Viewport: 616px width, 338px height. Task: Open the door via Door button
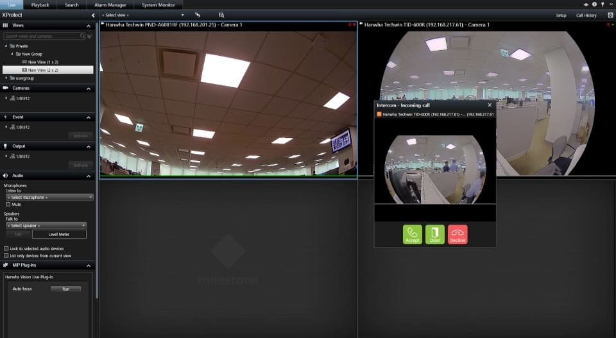435,234
